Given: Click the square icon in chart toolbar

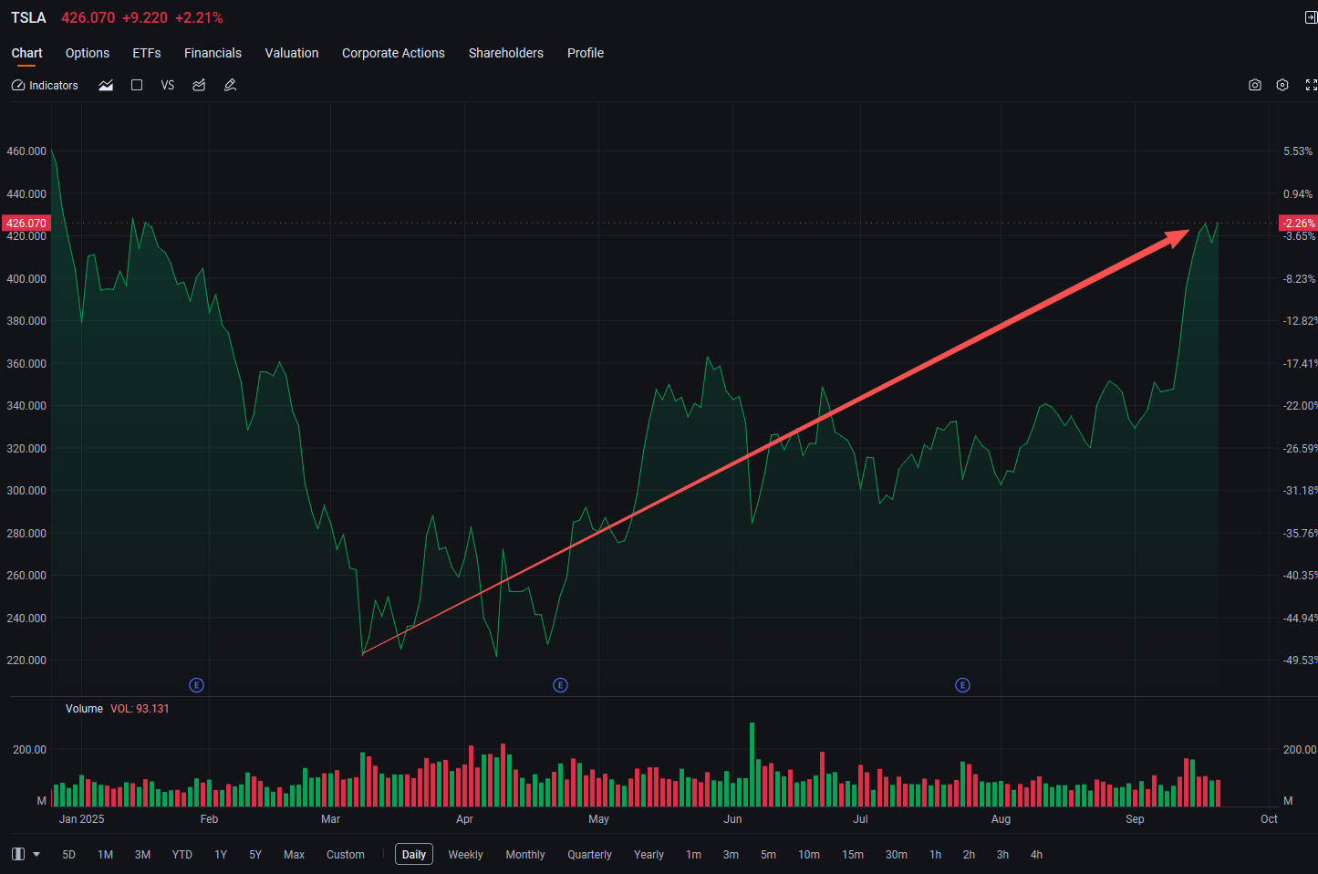Looking at the screenshot, I should 137,85.
